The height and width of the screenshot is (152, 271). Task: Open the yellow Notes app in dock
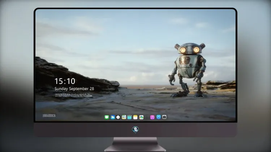(135, 117)
